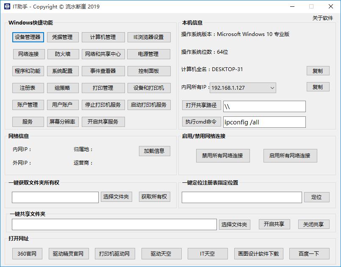
Task: Click folder ownership path input field
Action: tap(55, 197)
